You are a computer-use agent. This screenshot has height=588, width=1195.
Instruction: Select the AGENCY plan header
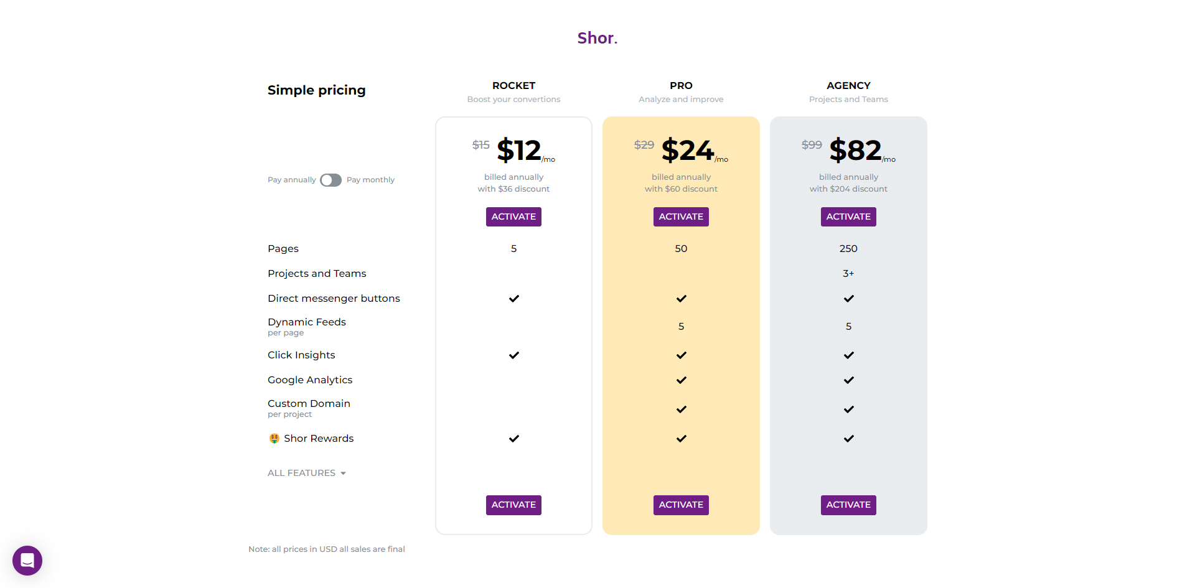[848, 85]
